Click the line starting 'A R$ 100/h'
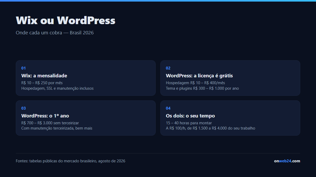This screenshot has height=177, width=316. coord(210,128)
